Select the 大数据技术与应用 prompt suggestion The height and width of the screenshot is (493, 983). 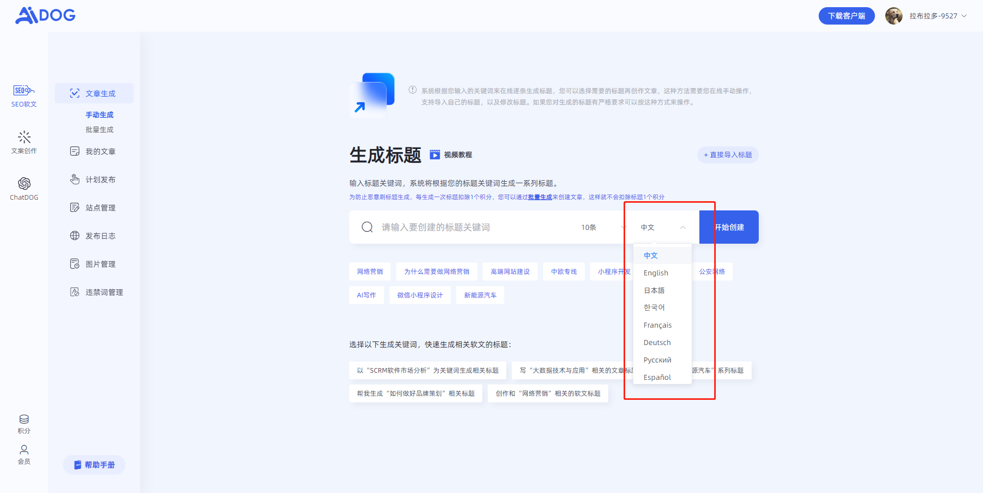coord(573,371)
